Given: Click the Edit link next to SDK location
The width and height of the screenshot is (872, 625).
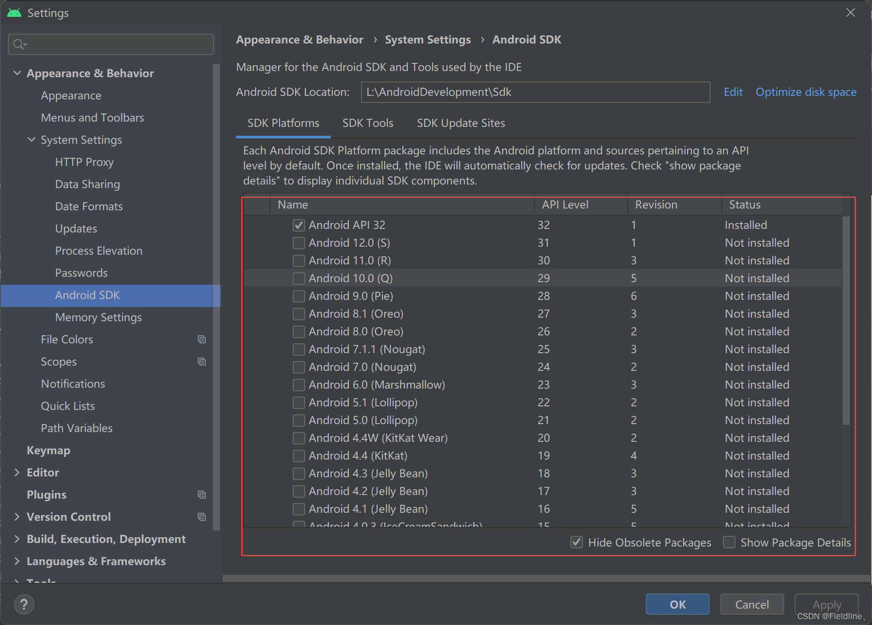Looking at the screenshot, I should coord(733,92).
